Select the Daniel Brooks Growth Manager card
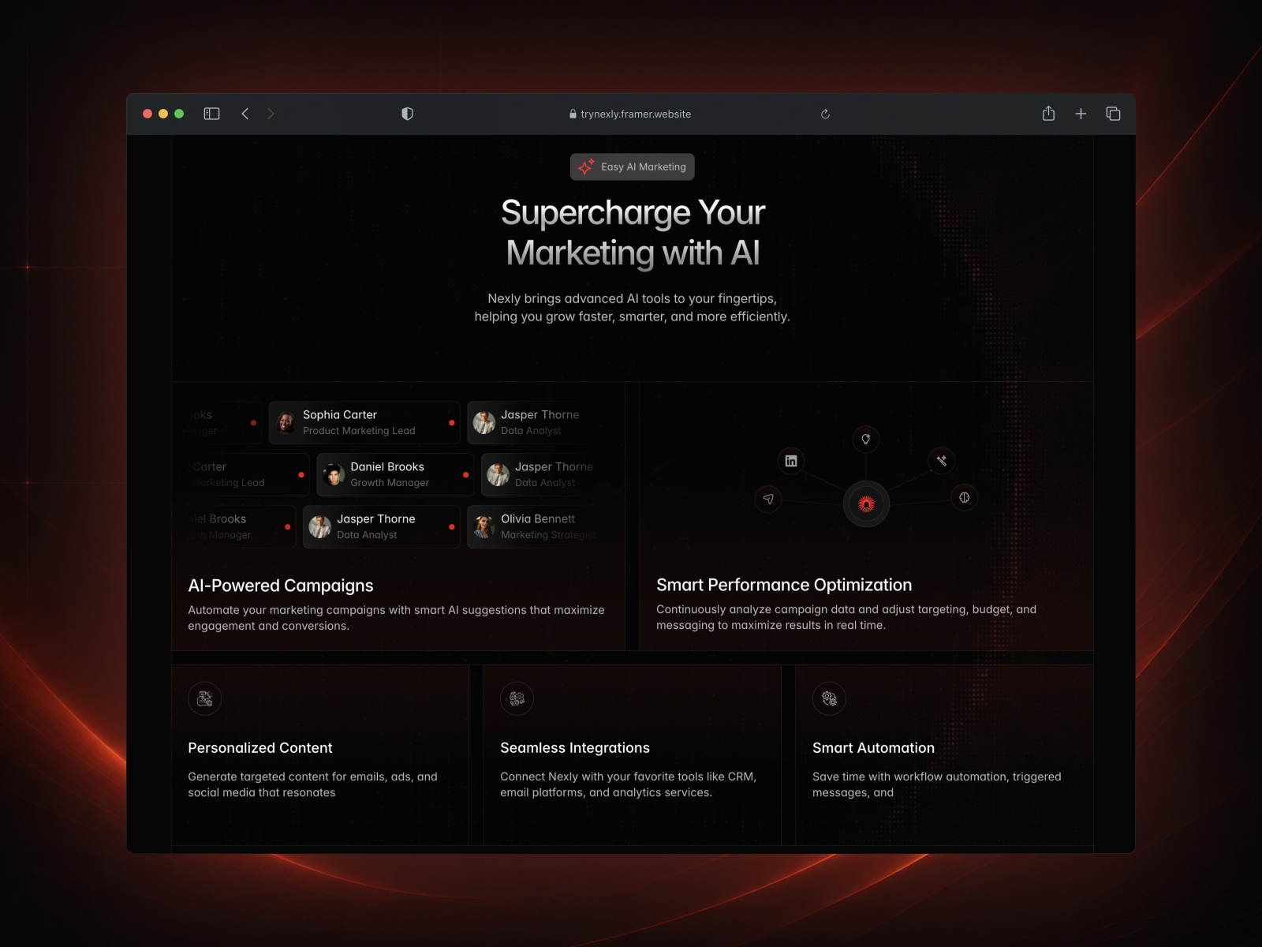The height and width of the screenshot is (947, 1262). point(395,474)
